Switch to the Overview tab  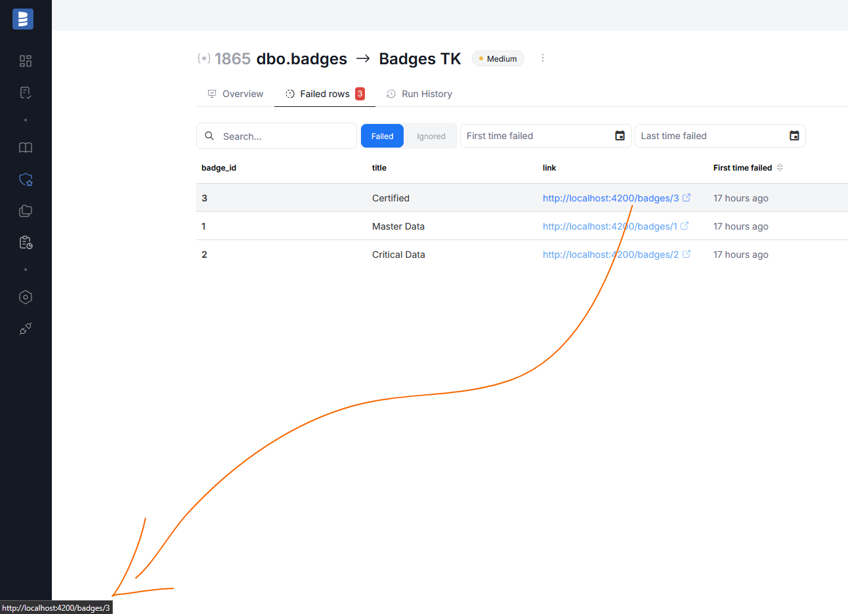click(236, 94)
